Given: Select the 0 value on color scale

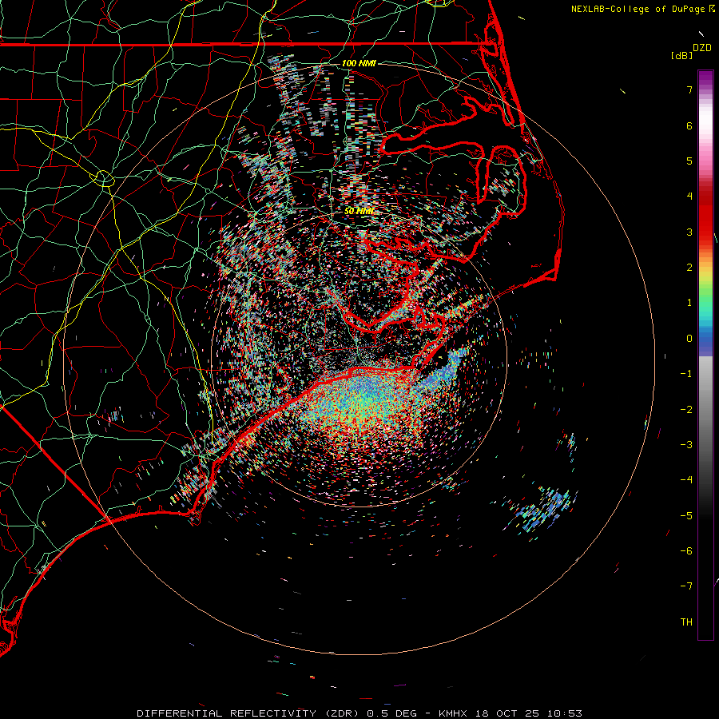Looking at the screenshot, I should click(x=689, y=339).
